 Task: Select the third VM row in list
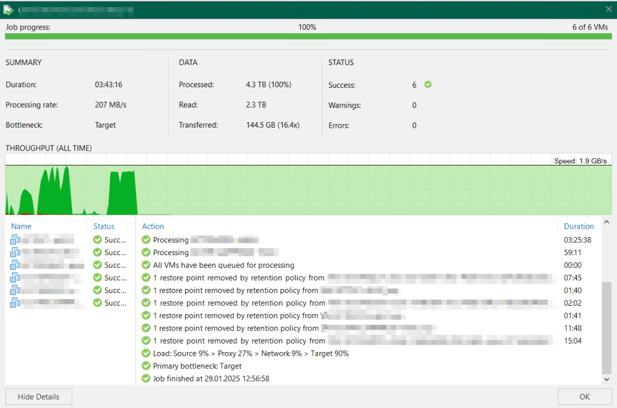pos(48,265)
